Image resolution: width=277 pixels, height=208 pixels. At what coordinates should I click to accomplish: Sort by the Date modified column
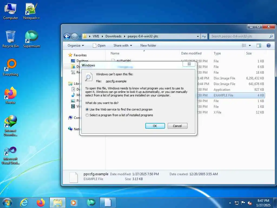pyautogui.click(x=195, y=53)
